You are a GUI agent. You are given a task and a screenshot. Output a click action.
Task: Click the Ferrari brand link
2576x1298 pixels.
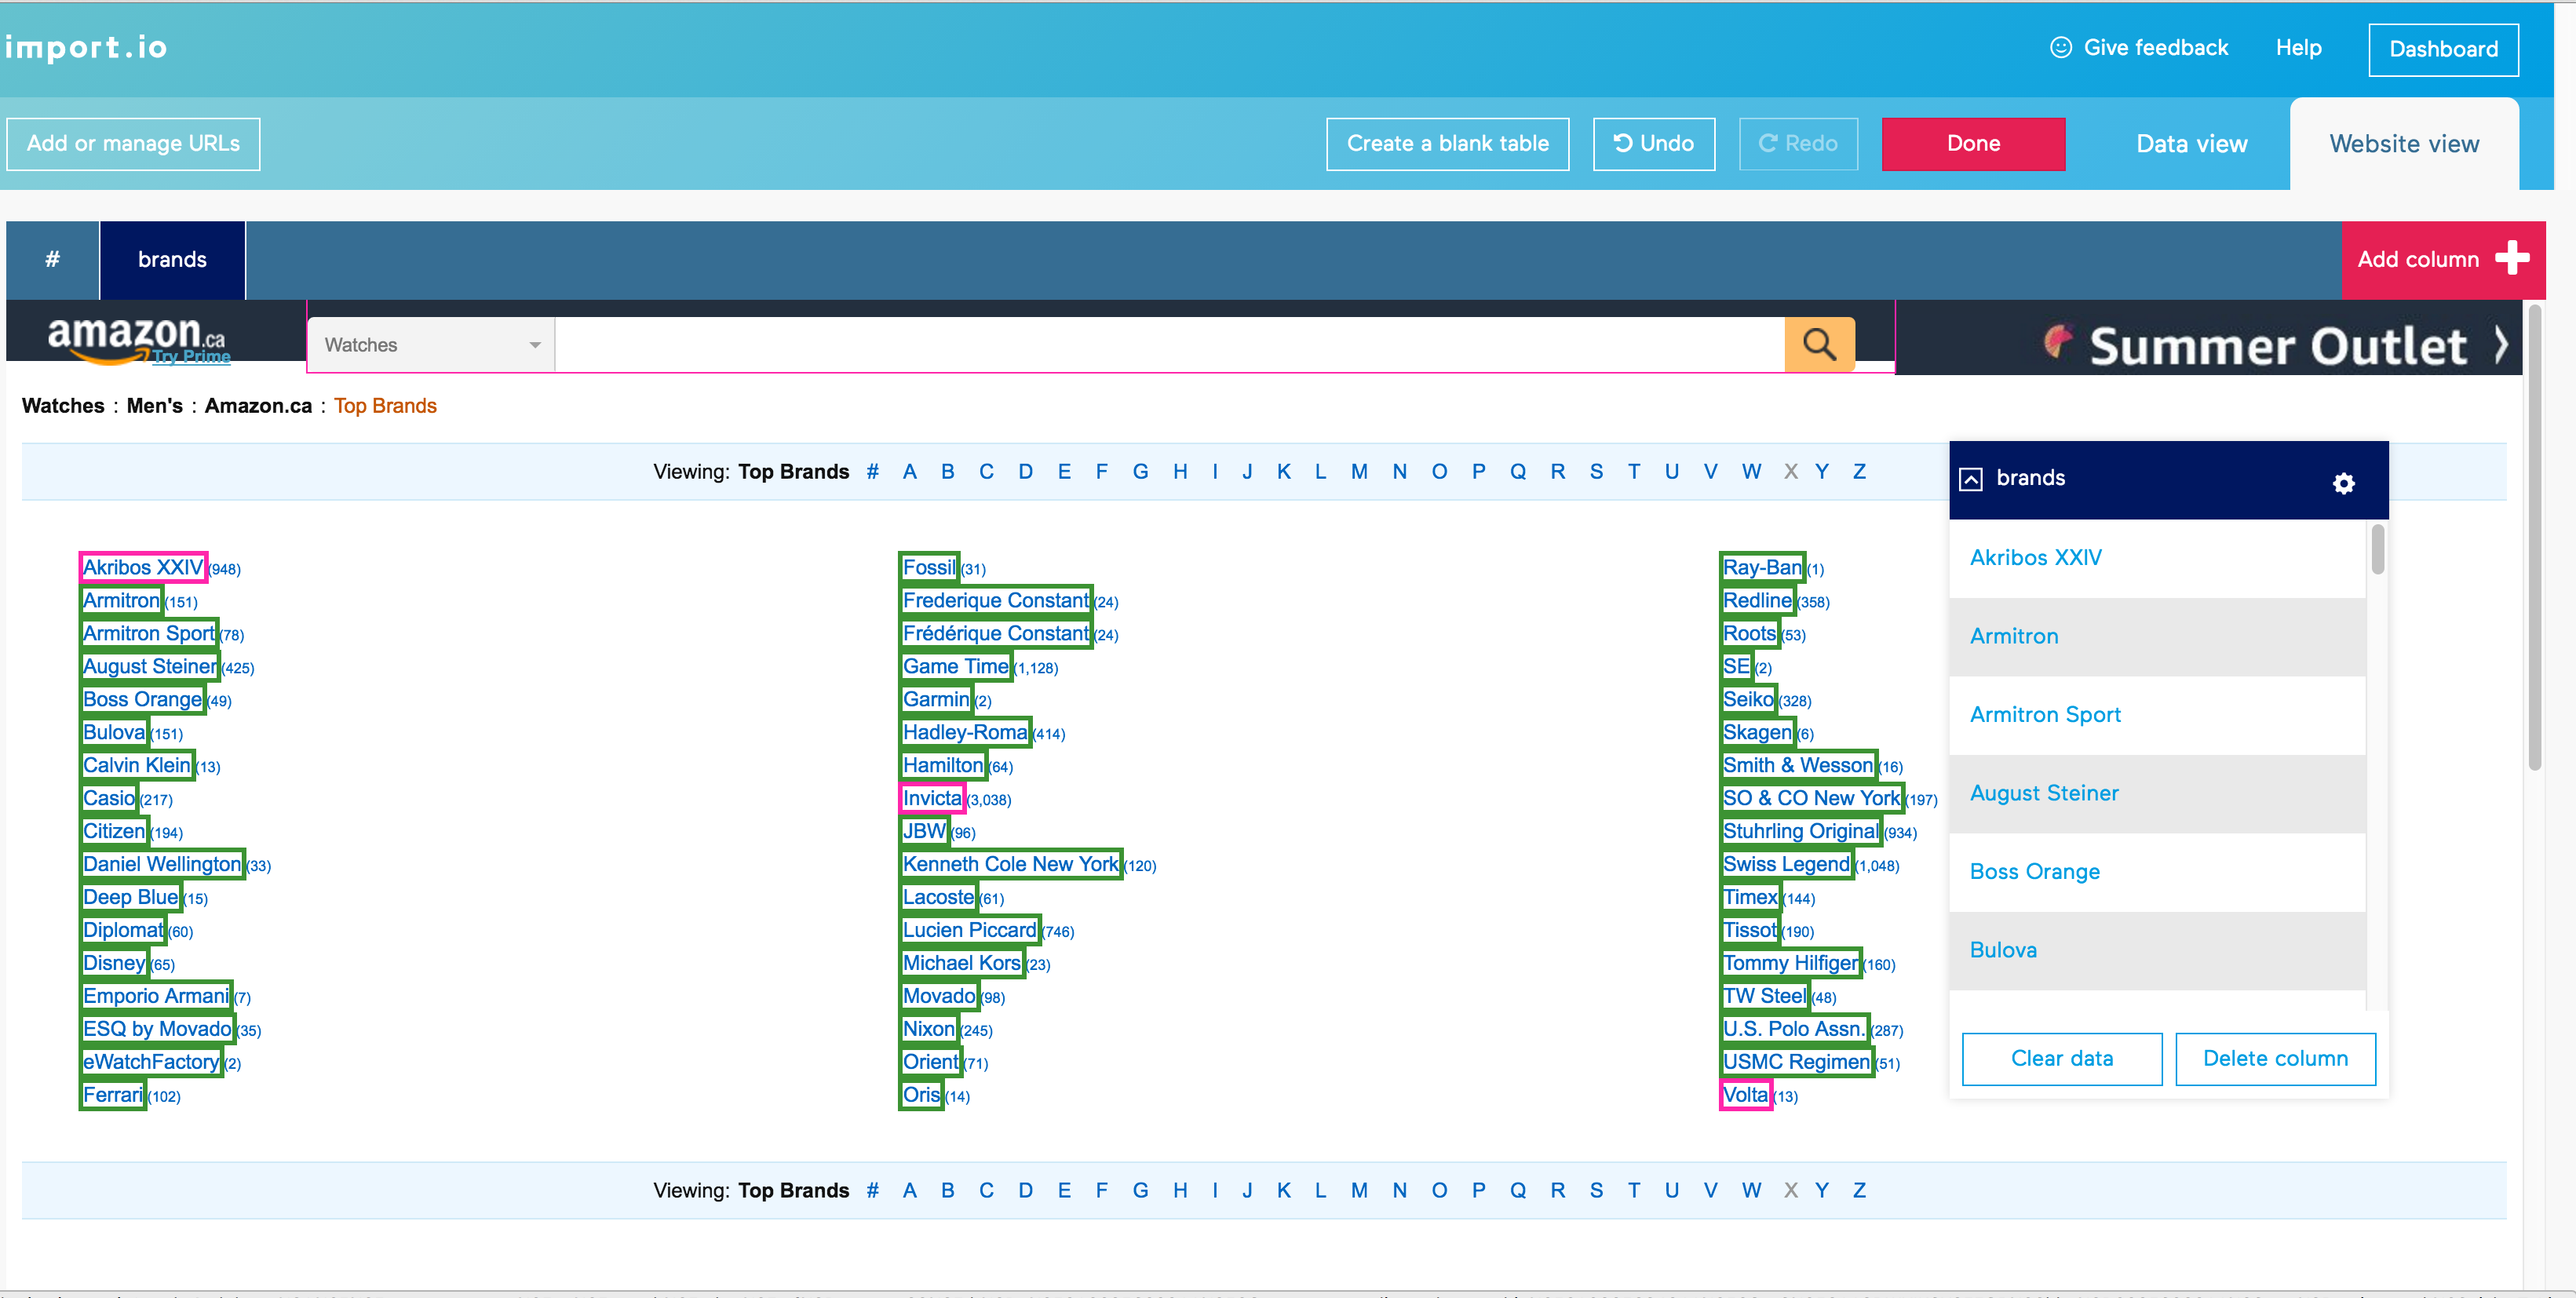coord(113,1095)
